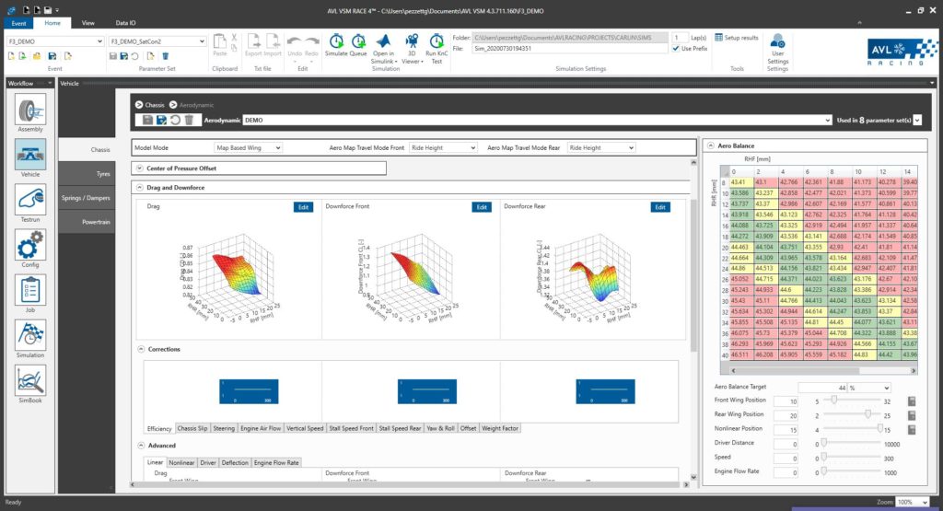Open the Simulation workflow step

[x=30, y=335]
